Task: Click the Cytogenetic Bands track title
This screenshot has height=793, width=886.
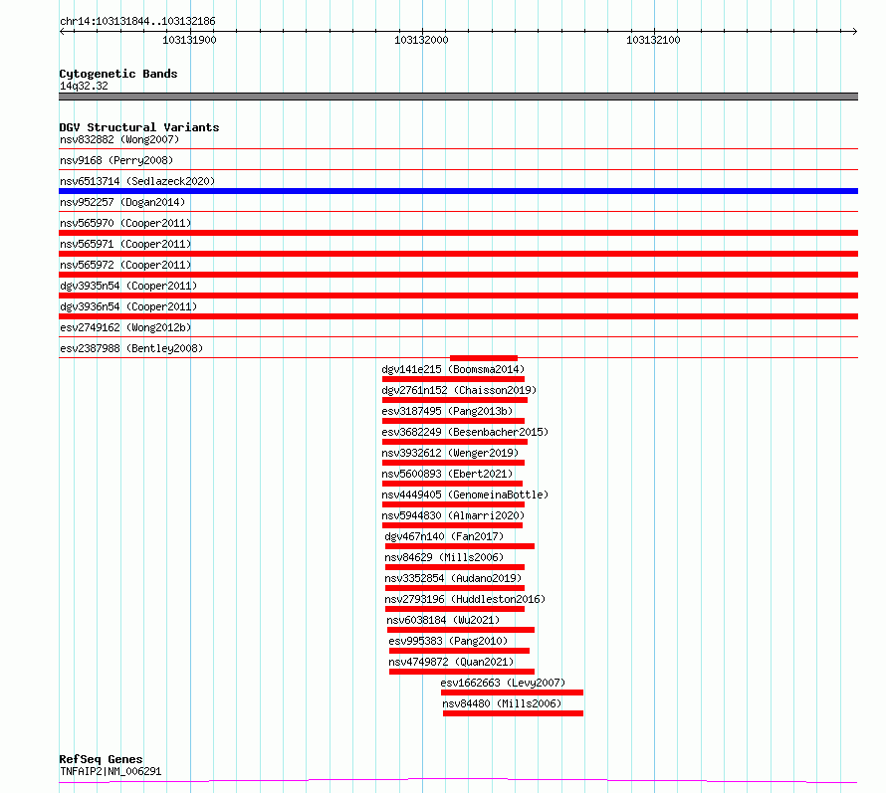Action: pyautogui.click(x=118, y=74)
